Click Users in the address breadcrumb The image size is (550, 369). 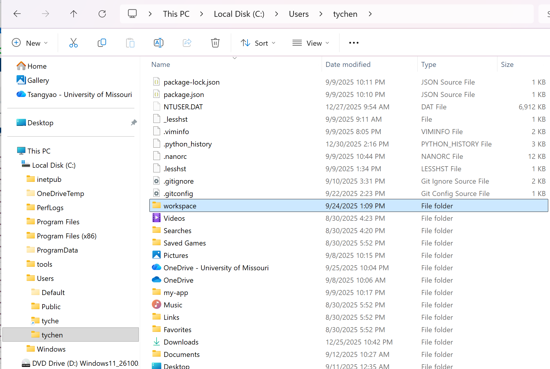[299, 14]
